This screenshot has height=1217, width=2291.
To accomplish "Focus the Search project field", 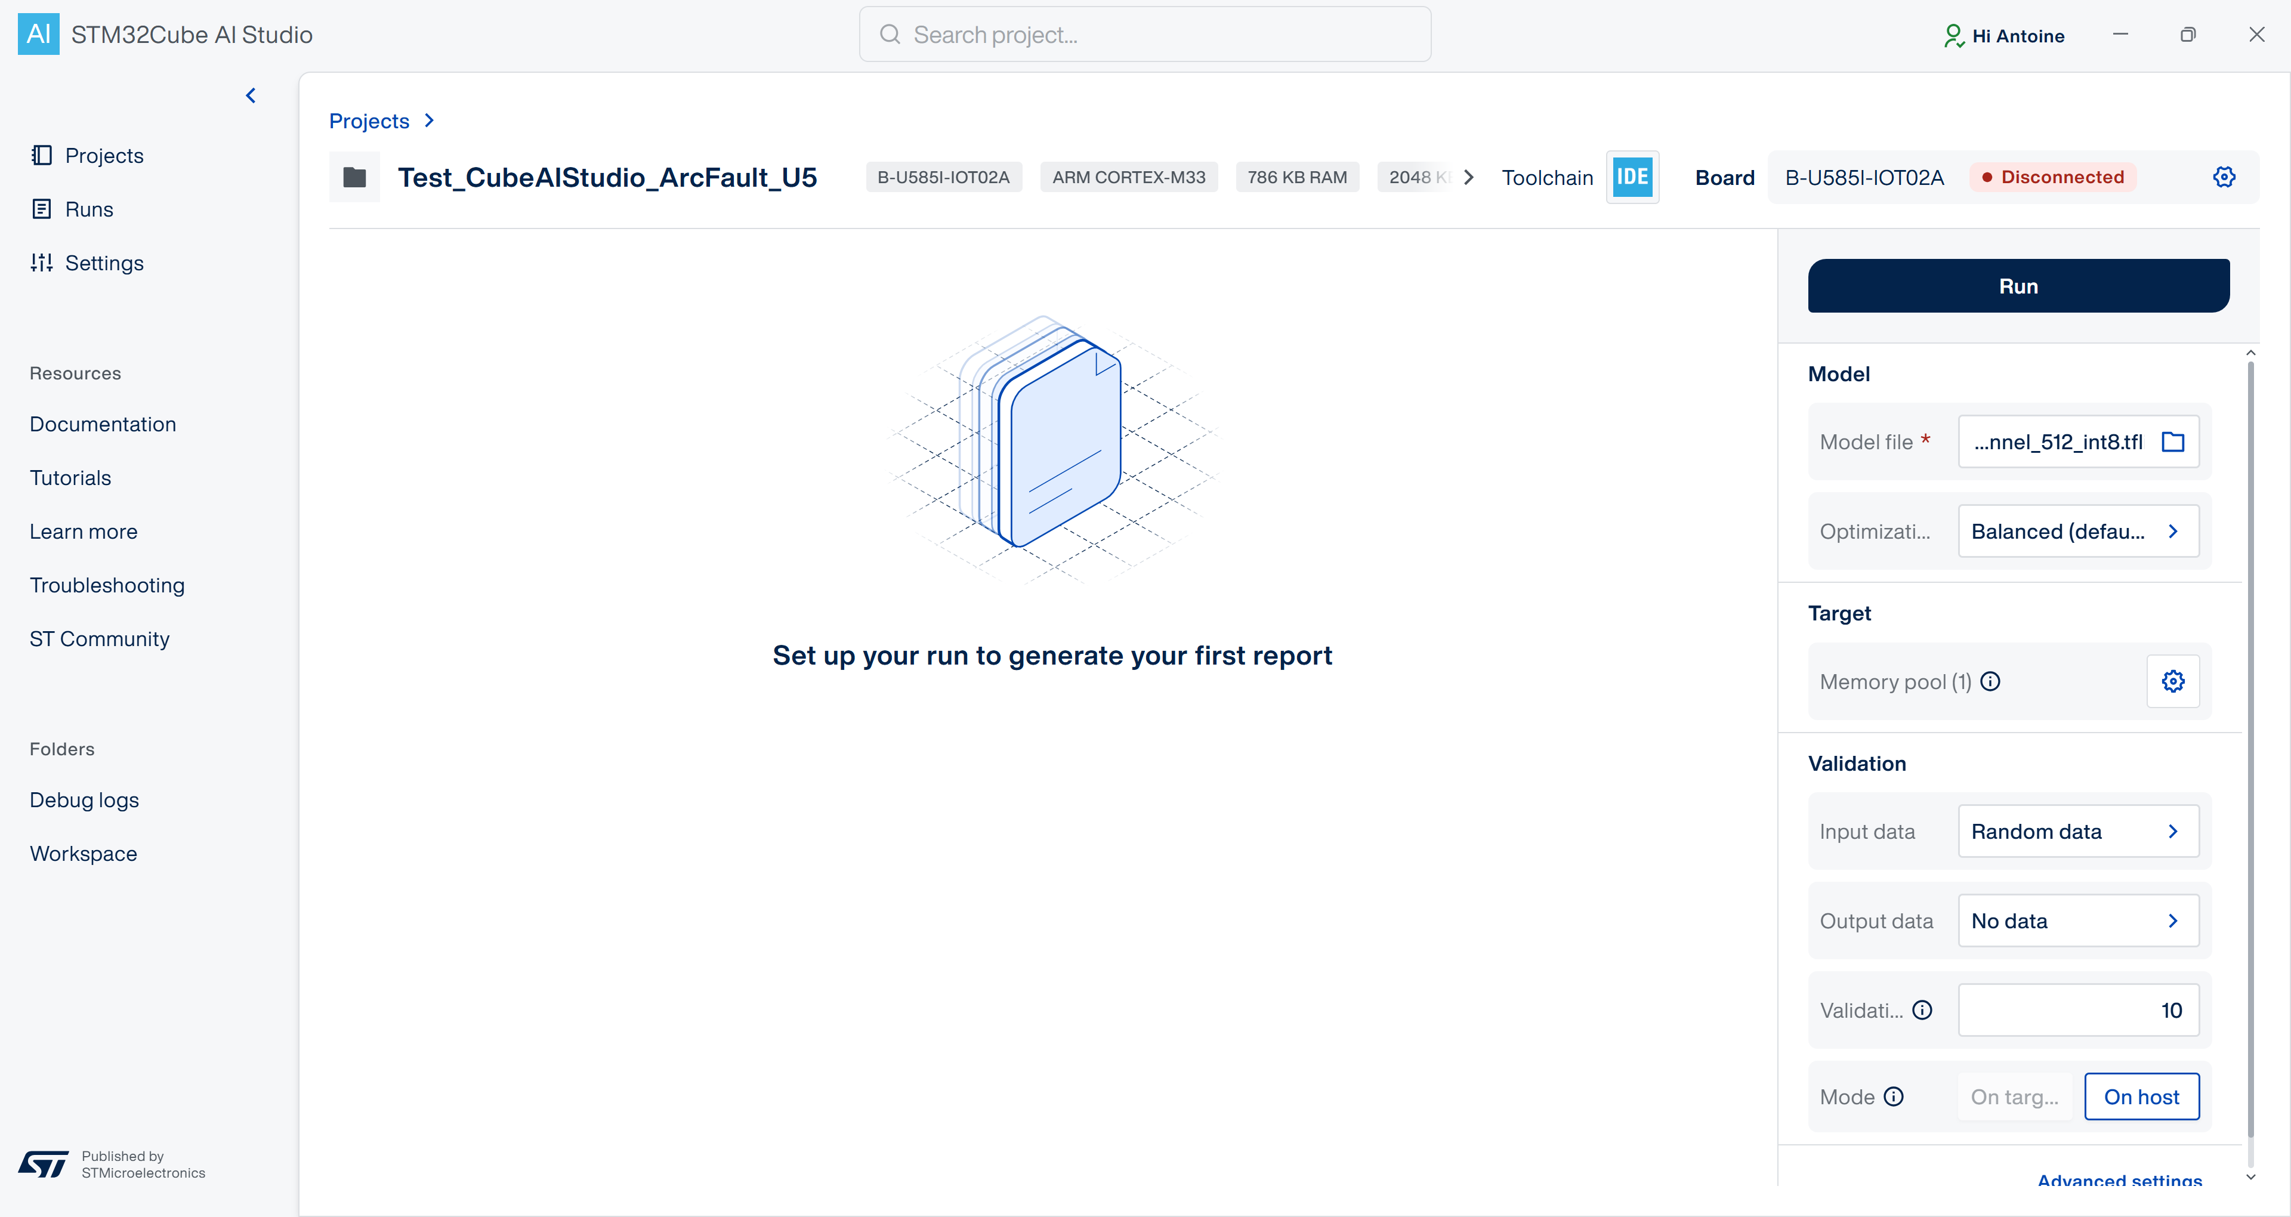I will (x=1145, y=34).
